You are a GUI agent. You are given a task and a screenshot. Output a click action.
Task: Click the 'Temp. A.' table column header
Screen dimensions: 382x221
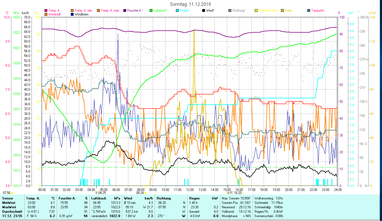pos(33,198)
